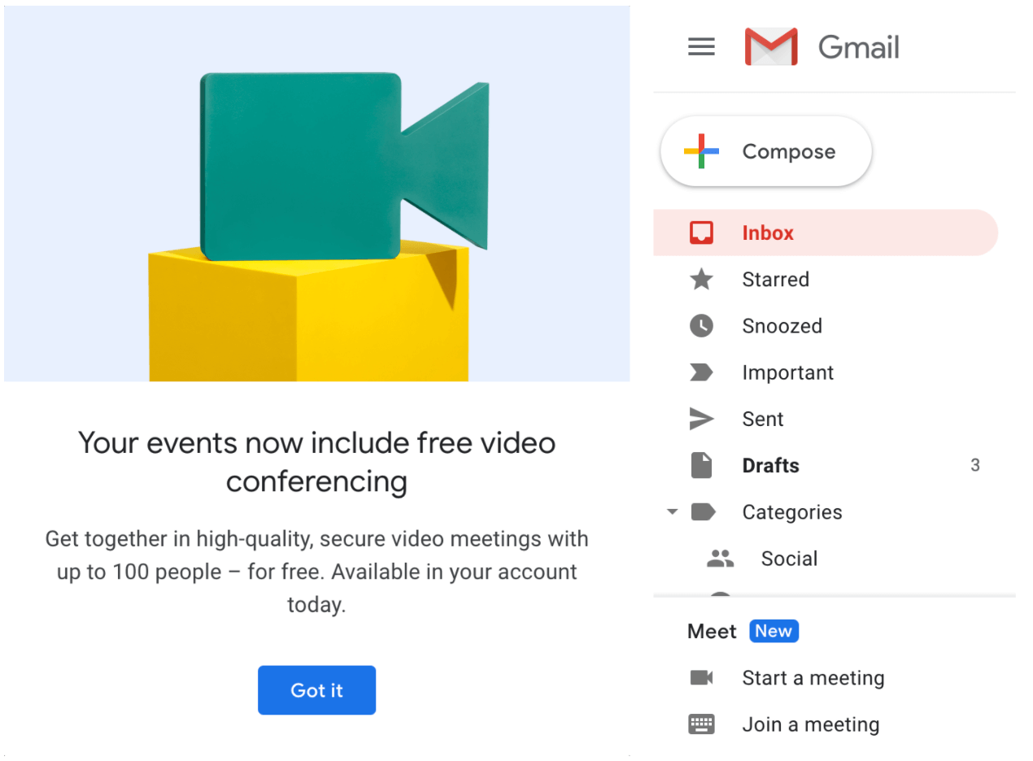Click the Snoozed clock icon

click(701, 326)
